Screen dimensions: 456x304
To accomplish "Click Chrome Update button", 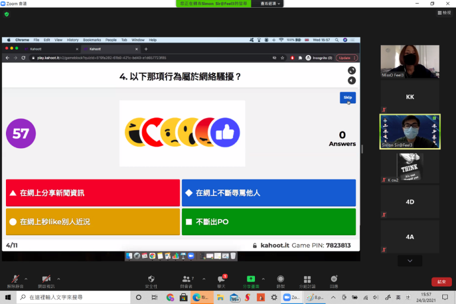I will 346,58.
